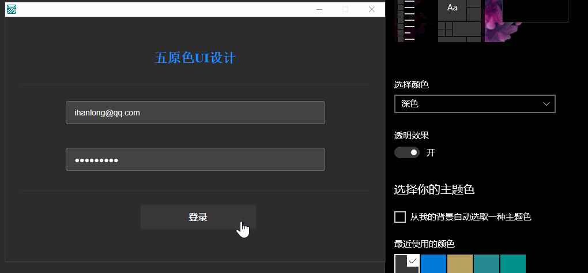
Task: Click the 最近使用的颜色 label
Action: (424, 244)
